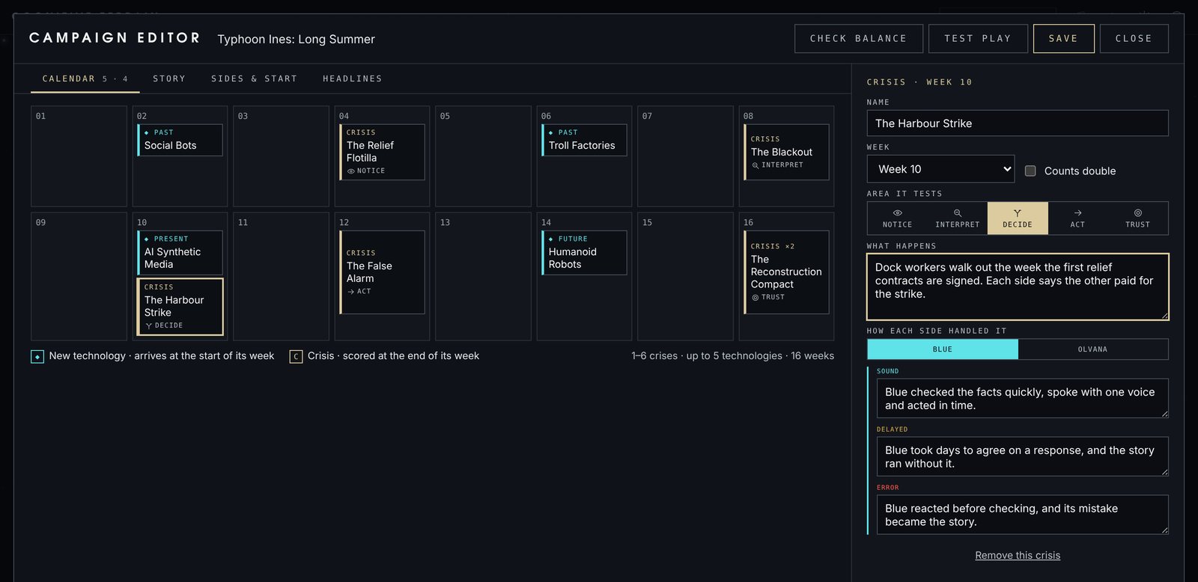Save the campaign

pyautogui.click(x=1063, y=39)
